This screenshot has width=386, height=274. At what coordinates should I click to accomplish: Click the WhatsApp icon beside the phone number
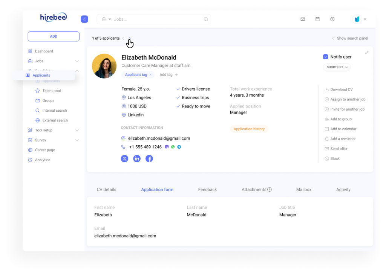[x=173, y=147]
